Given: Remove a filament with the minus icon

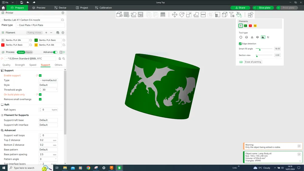Looking at the screenshot, I should tap(51, 33).
